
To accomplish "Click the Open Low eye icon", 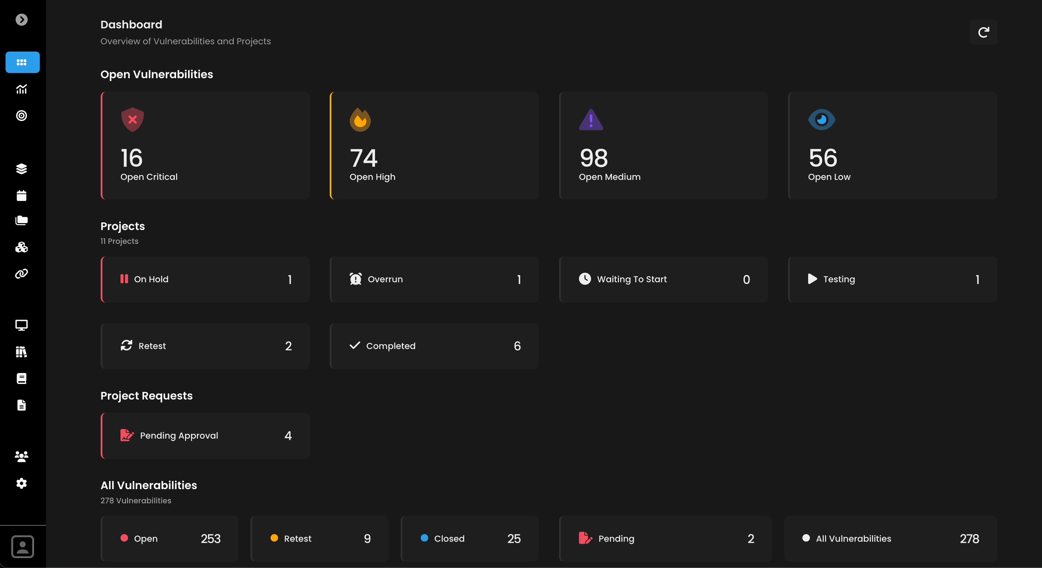I will click(x=822, y=119).
